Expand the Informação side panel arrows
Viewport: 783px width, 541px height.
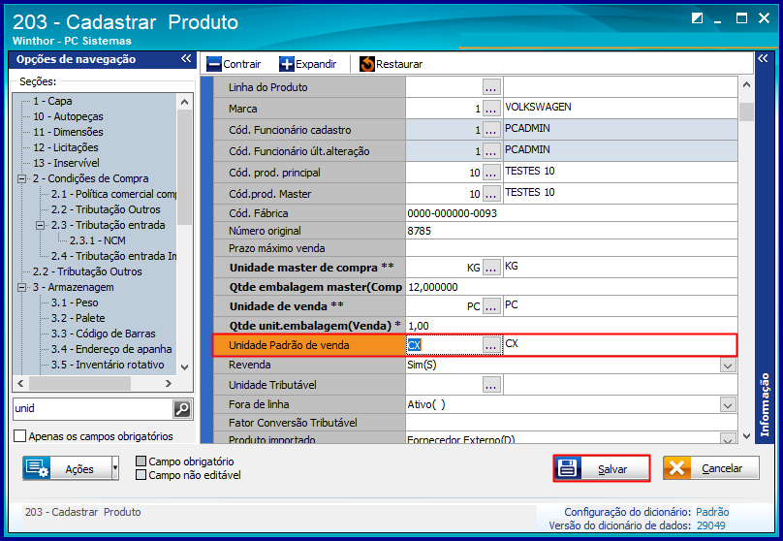pyautogui.click(x=763, y=58)
